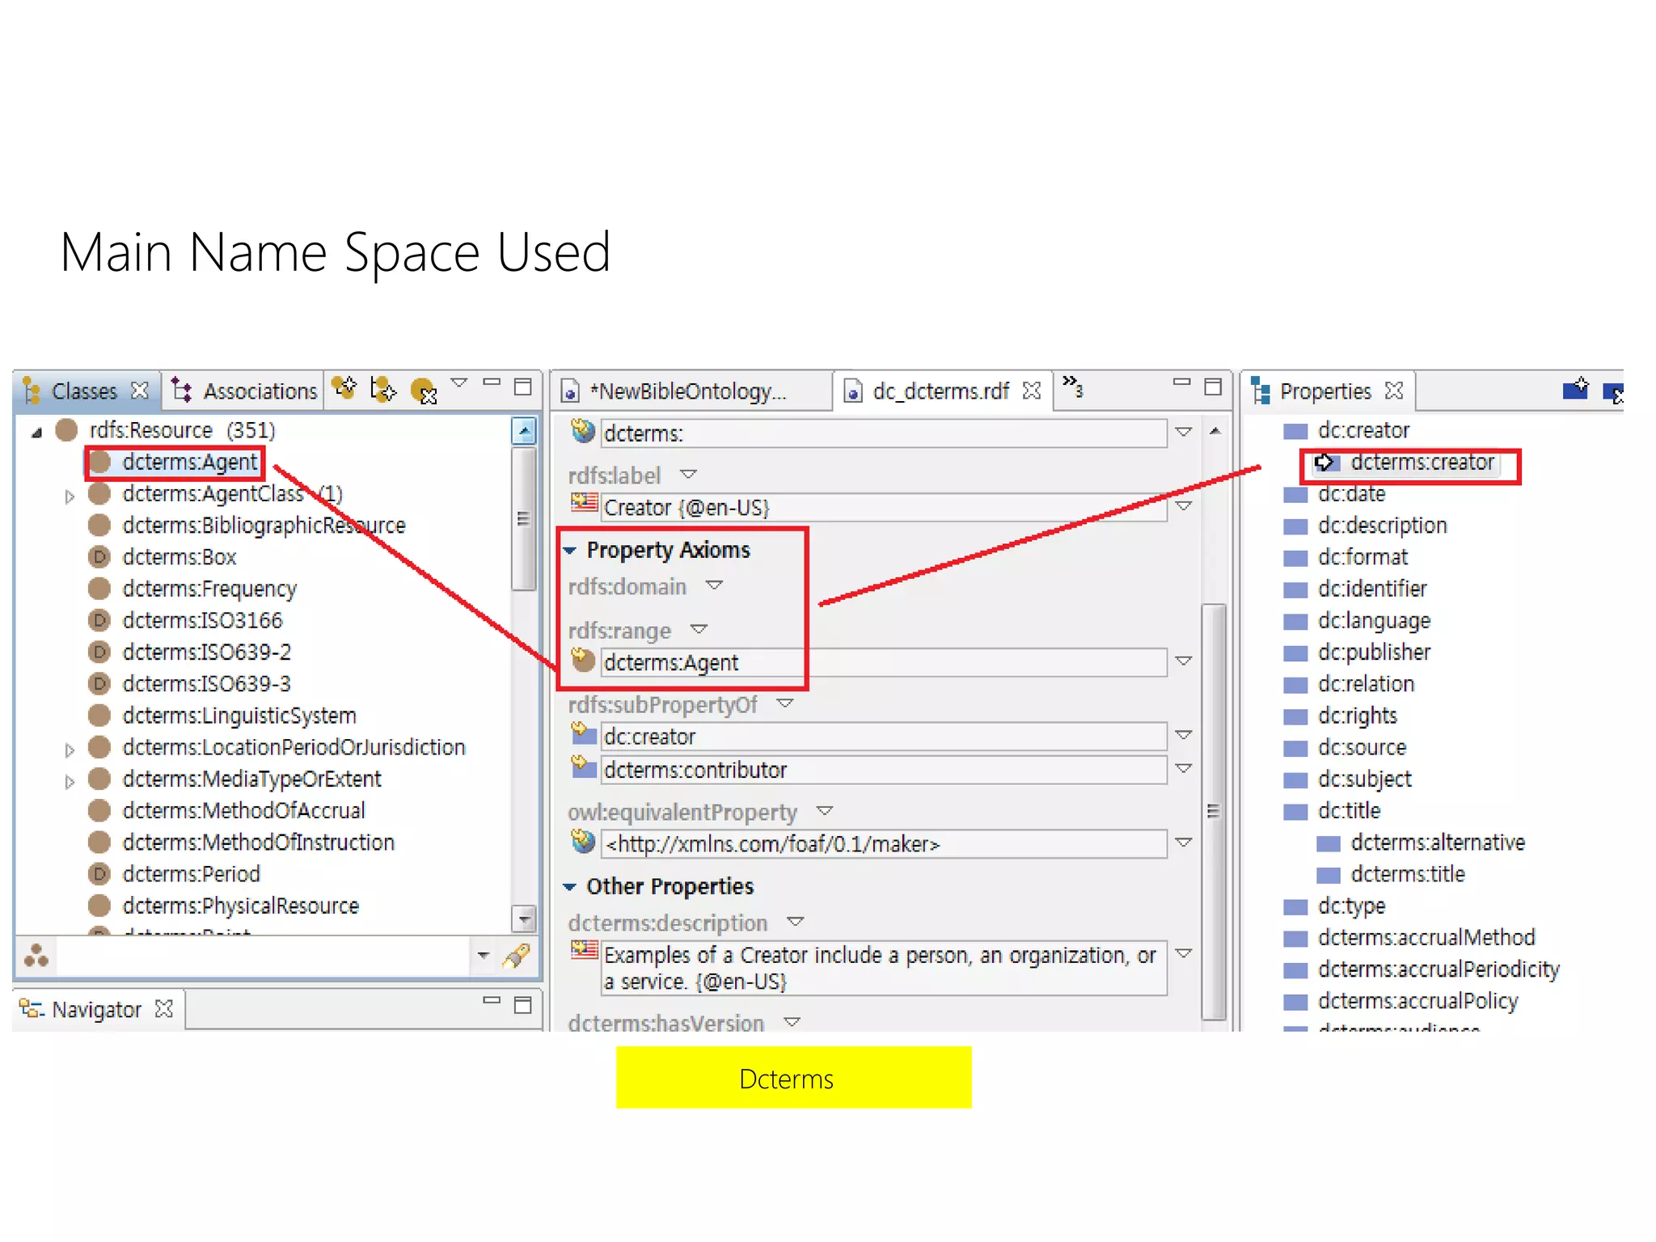Open the *NewBibleOntology editor tab

coord(687,391)
